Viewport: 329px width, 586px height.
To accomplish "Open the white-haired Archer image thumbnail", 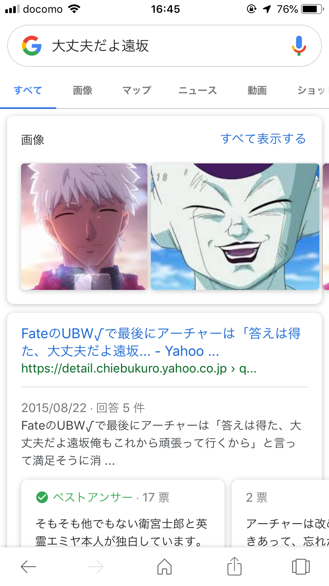I will pos(84,227).
